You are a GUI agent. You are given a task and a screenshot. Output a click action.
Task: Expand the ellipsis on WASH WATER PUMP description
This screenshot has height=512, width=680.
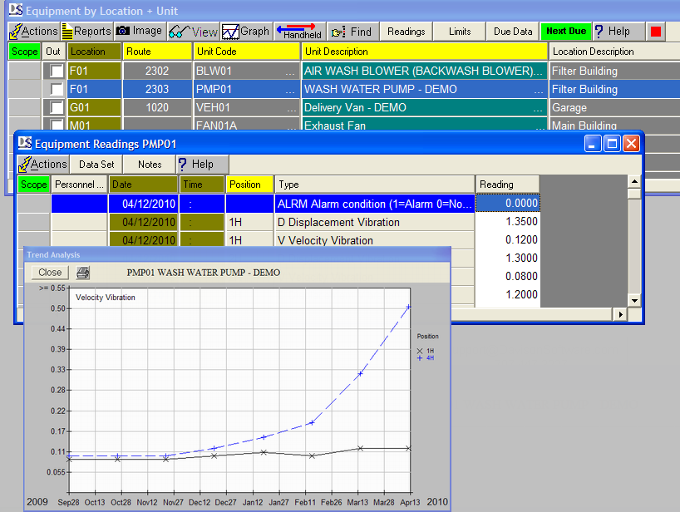coord(539,90)
